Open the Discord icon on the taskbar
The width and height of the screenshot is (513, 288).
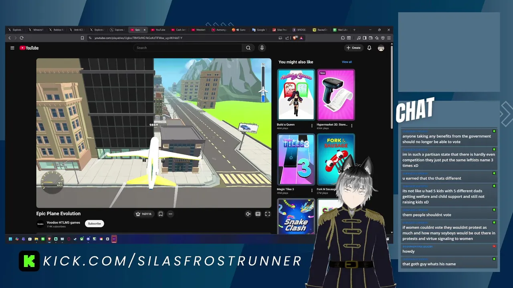(88, 239)
